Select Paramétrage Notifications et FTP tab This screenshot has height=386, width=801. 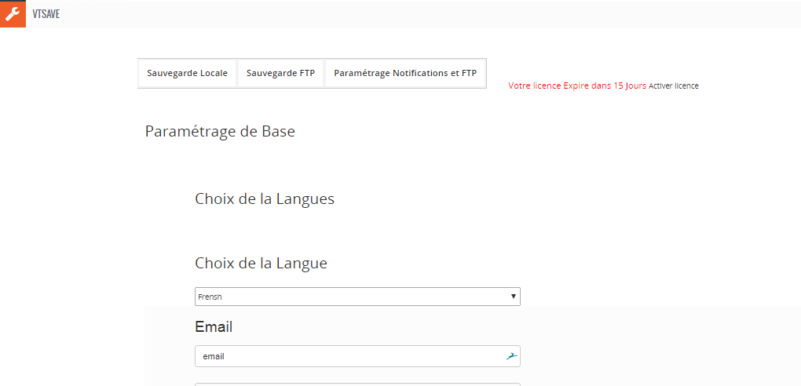coord(405,73)
